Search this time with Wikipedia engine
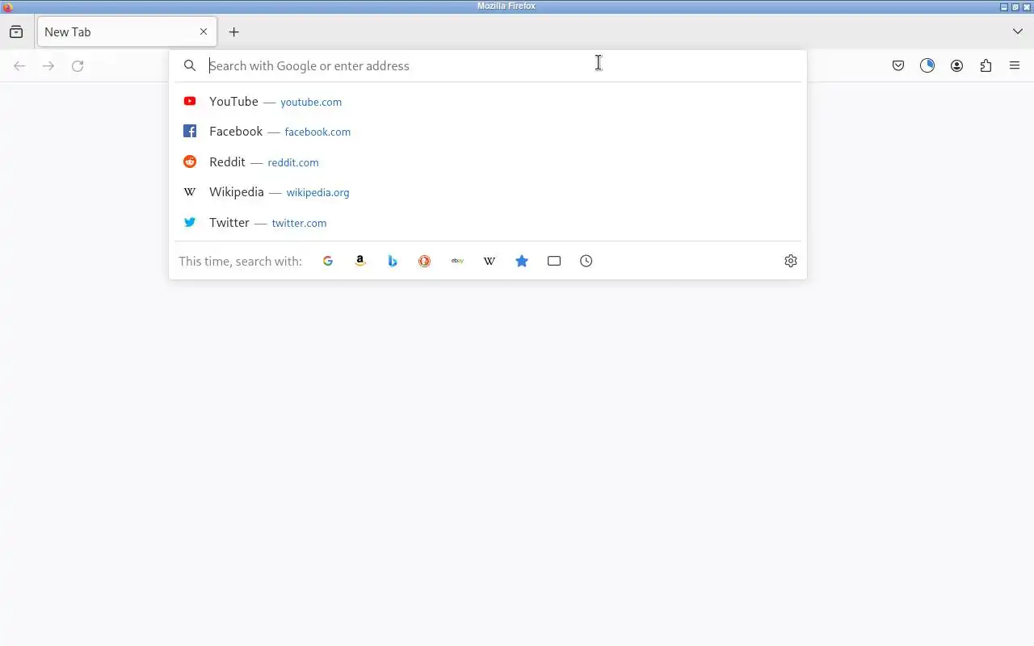This screenshot has width=1034, height=646. tap(490, 261)
